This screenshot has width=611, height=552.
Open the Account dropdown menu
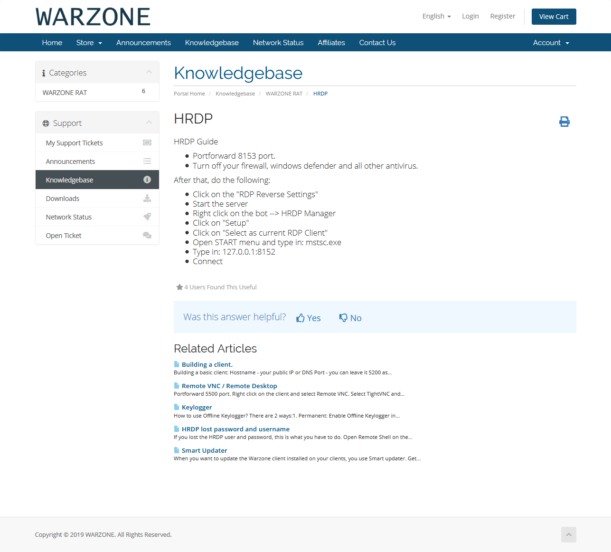[551, 43]
